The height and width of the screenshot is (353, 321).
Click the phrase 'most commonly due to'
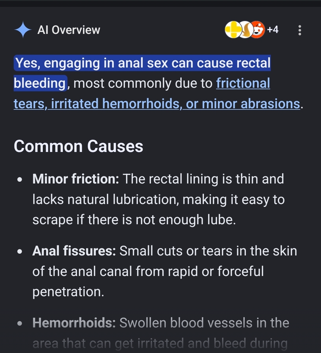click(143, 83)
